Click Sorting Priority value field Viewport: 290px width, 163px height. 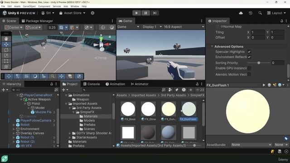pos(278,63)
